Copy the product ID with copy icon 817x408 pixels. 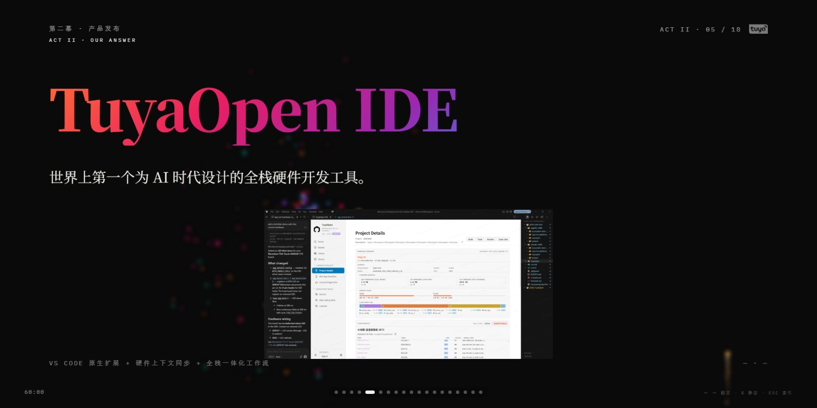(395, 334)
